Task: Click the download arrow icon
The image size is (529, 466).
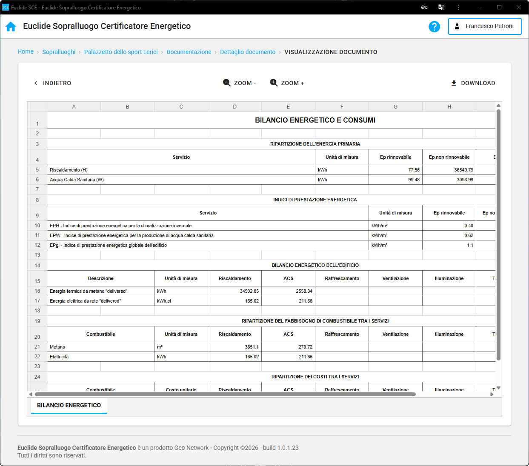Action: pyautogui.click(x=454, y=83)
